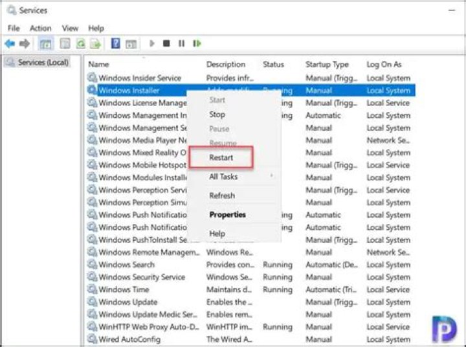This screenshot has width=466, height=347.
Task: Select the Windows Update service name
Action: 128,302
